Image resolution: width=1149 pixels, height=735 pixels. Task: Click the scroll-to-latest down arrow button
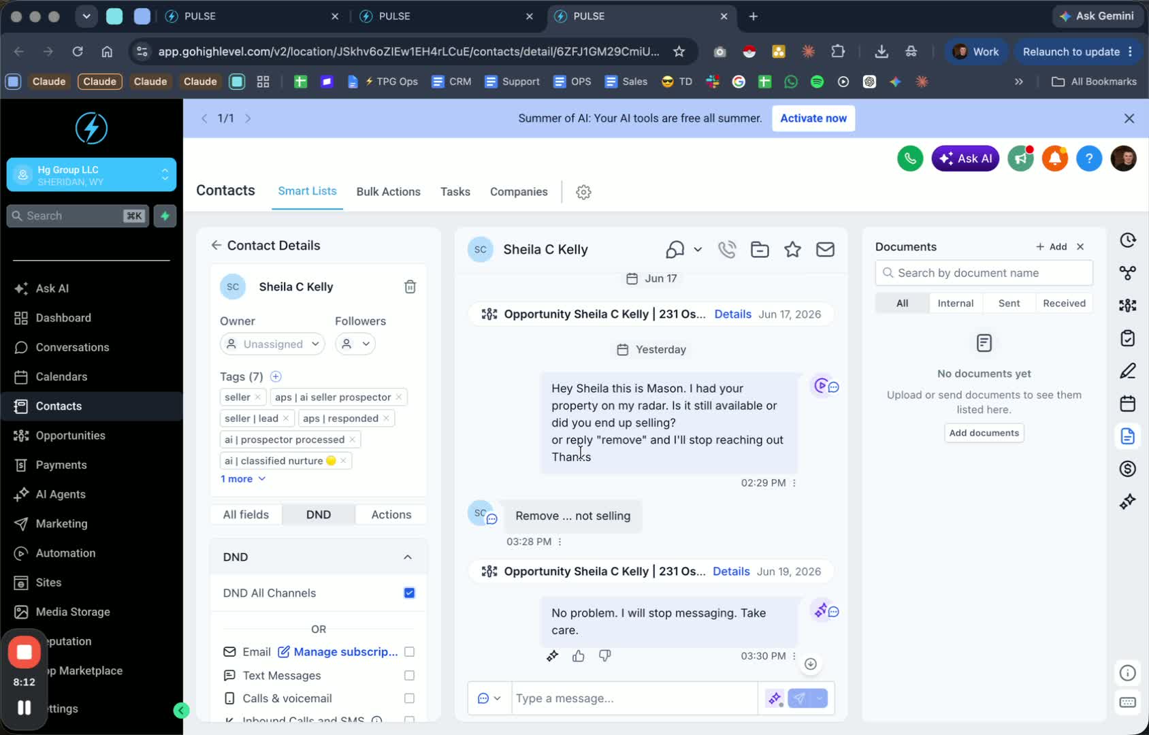pos(810,664)
